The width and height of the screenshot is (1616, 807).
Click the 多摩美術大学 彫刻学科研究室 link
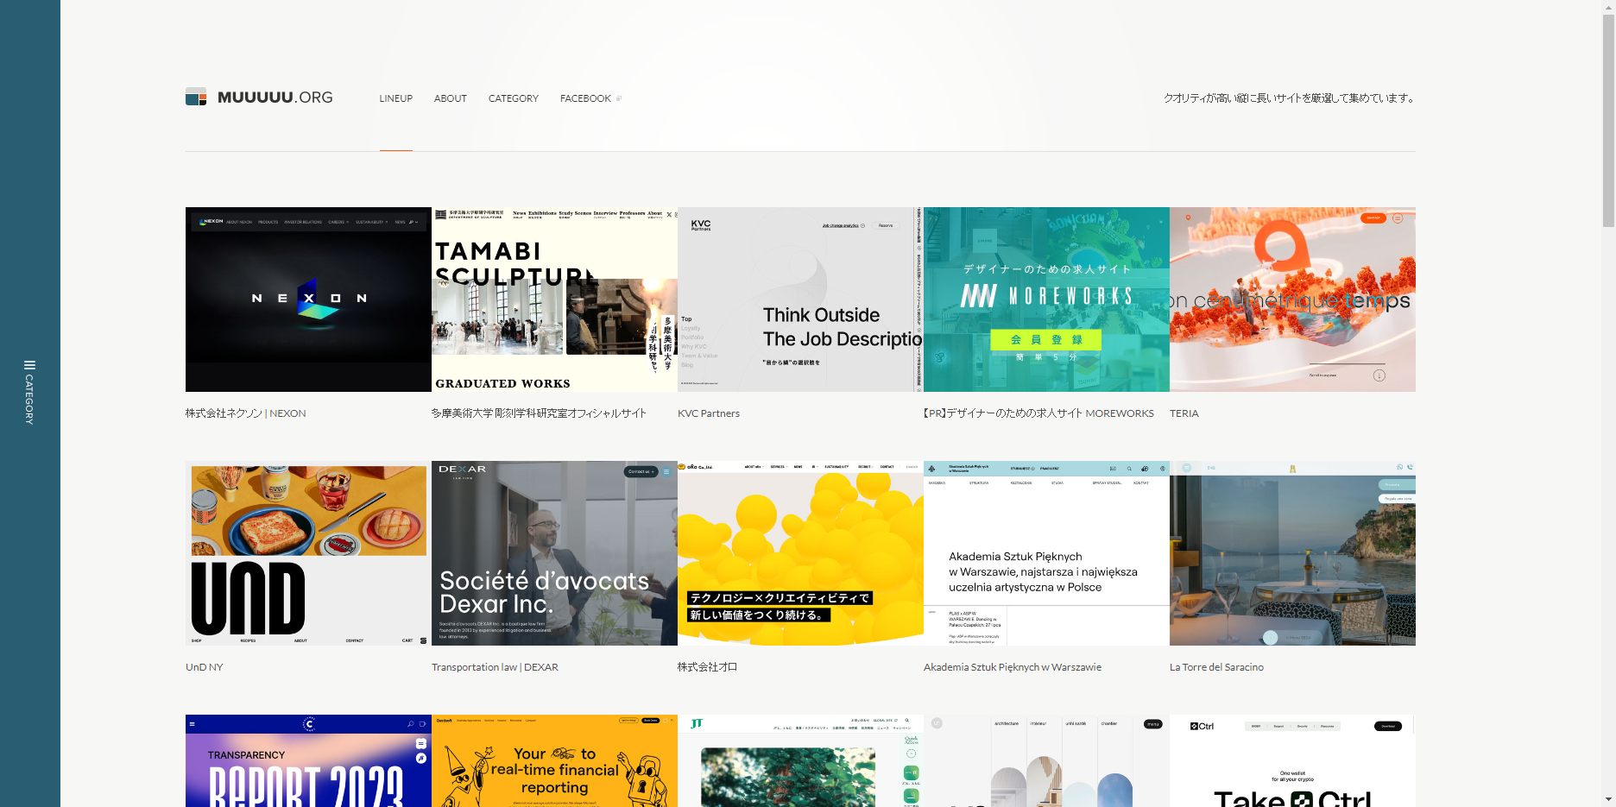[x=539, y=413]
